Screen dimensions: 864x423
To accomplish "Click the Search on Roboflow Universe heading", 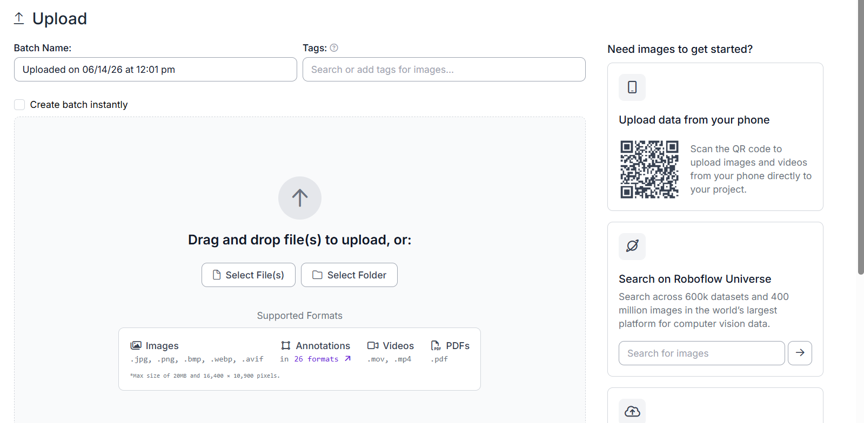I will click(x=695, y=279).
